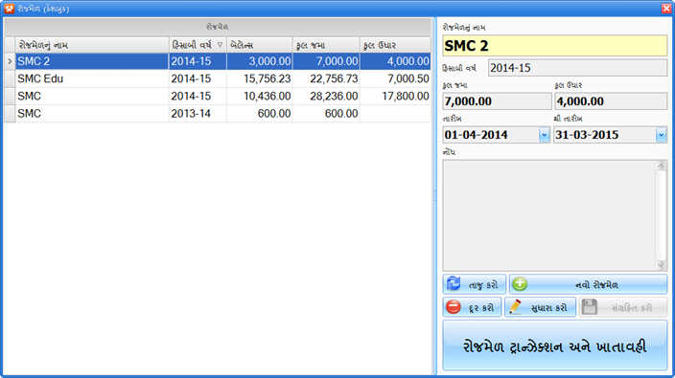
Task: Click the notes scrollbar down arrow
Action: 662,265
